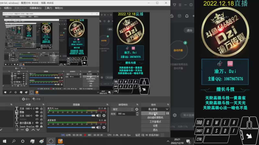Unlock the Input Overlay source
259x145 pixels.
pyautogui.click(x=41, y=126)
